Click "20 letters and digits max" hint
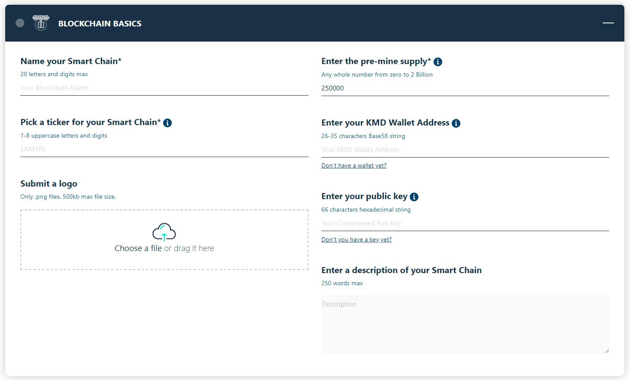This screenshot has height=380, width=630. click(x=54, y=74)
